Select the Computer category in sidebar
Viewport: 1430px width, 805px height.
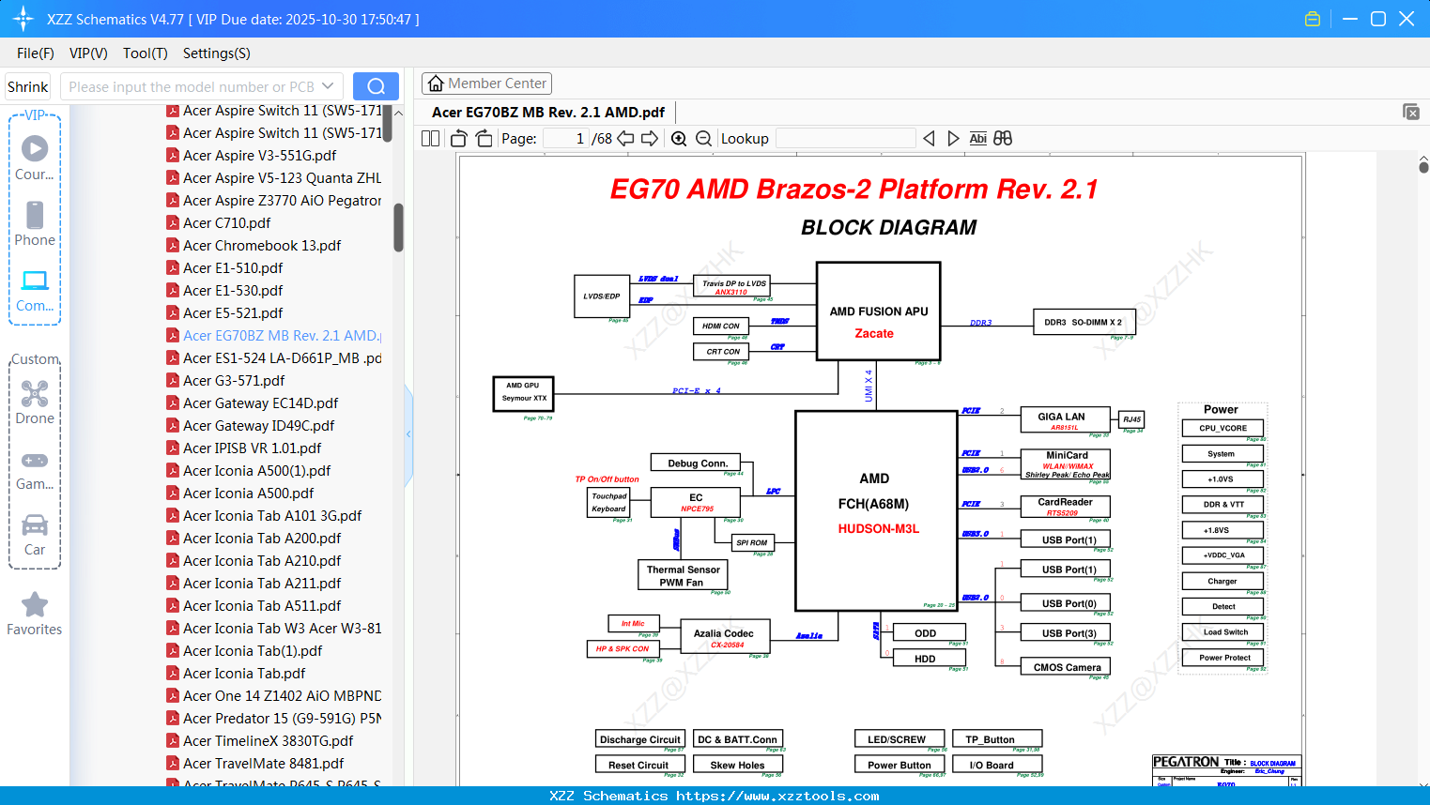click(x=35, y=290)
